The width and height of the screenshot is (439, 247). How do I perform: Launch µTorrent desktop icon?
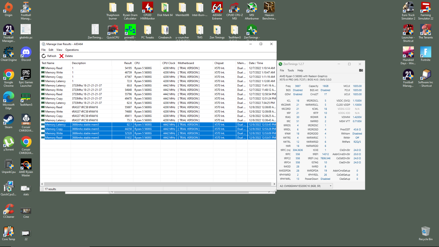point(9,144)
